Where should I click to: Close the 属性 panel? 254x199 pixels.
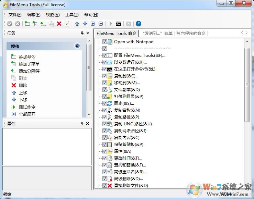tap(88, 123)
